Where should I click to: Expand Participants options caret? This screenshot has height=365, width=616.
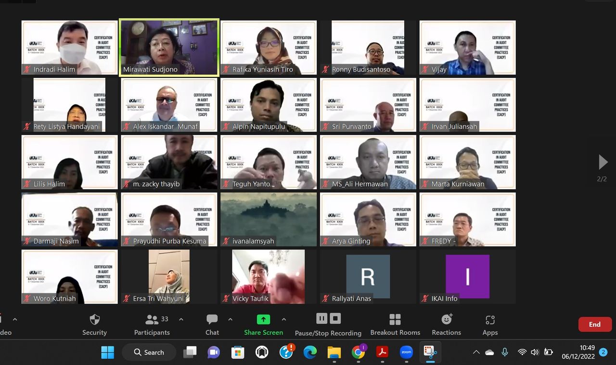[x=181, y=319]
